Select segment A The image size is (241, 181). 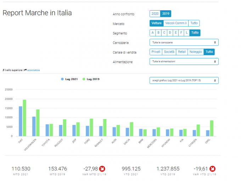point(152,33)
